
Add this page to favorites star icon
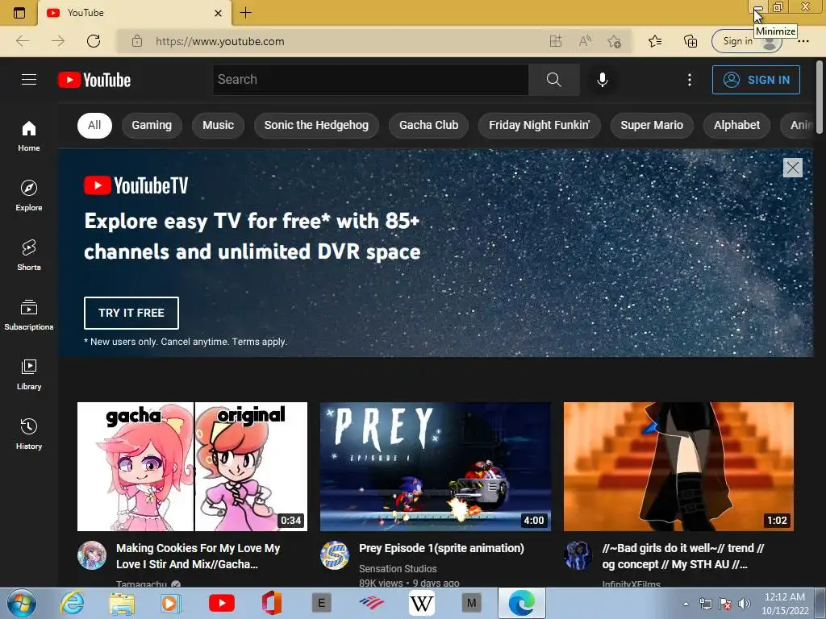pos(614,41)
